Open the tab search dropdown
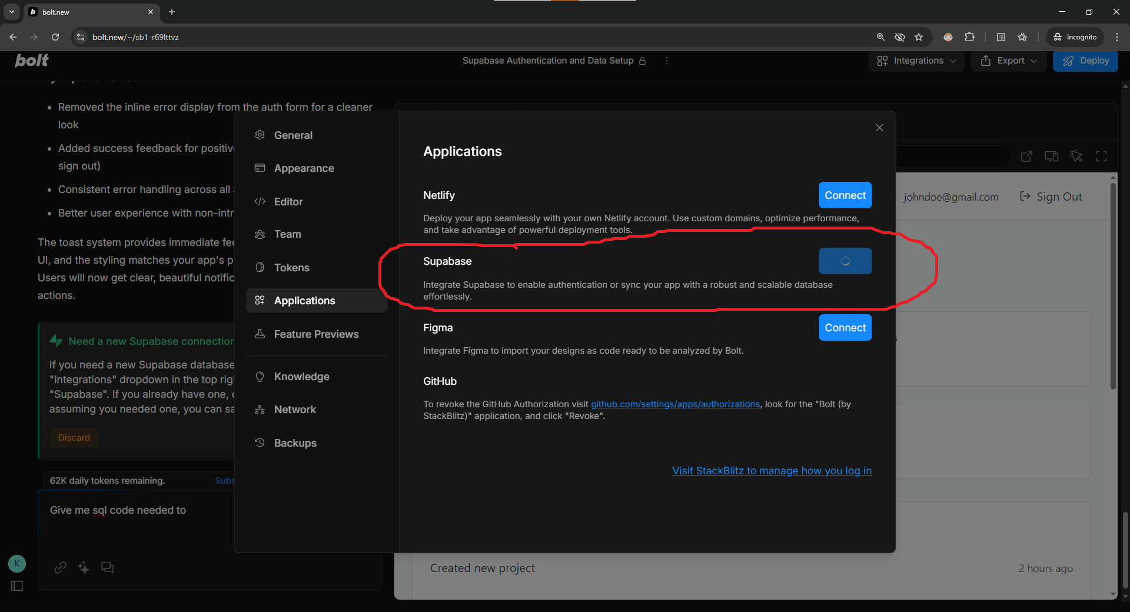 coord(12,12)
